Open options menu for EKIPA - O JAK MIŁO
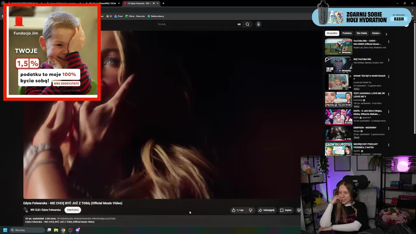416x234 pixels. click(388, 111)
